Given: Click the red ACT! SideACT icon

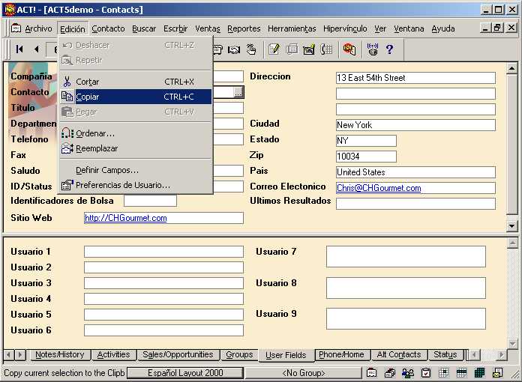Looking at the screenshot, I should tap(349, 49).
